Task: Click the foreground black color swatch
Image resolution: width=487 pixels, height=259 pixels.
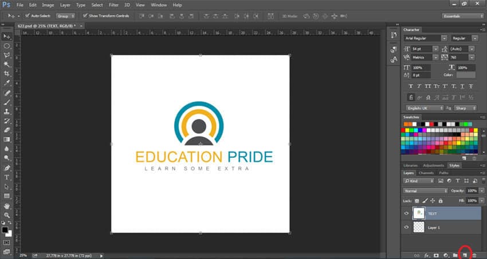Action: click(x=5, y=230)
